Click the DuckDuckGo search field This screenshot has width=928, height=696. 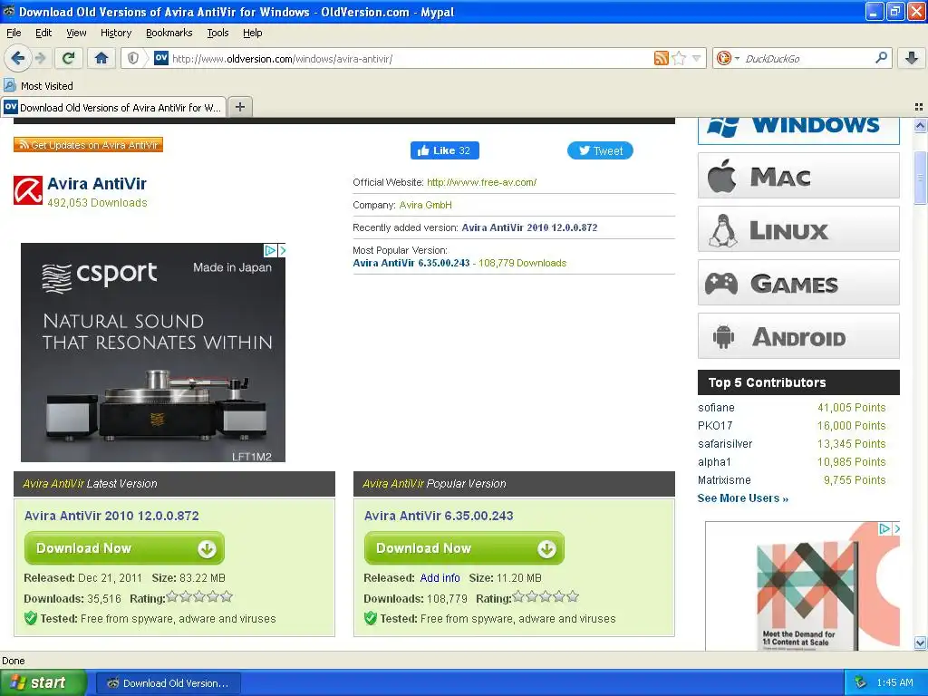pyautogui.click(x=805, y=59)
